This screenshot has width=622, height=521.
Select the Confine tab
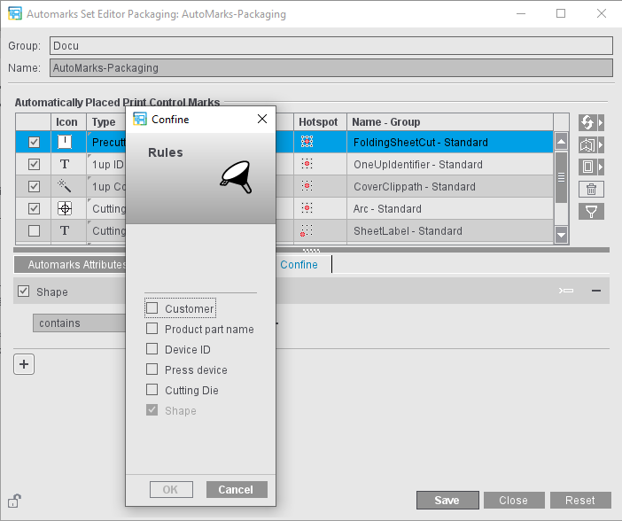tap(299, 265)
